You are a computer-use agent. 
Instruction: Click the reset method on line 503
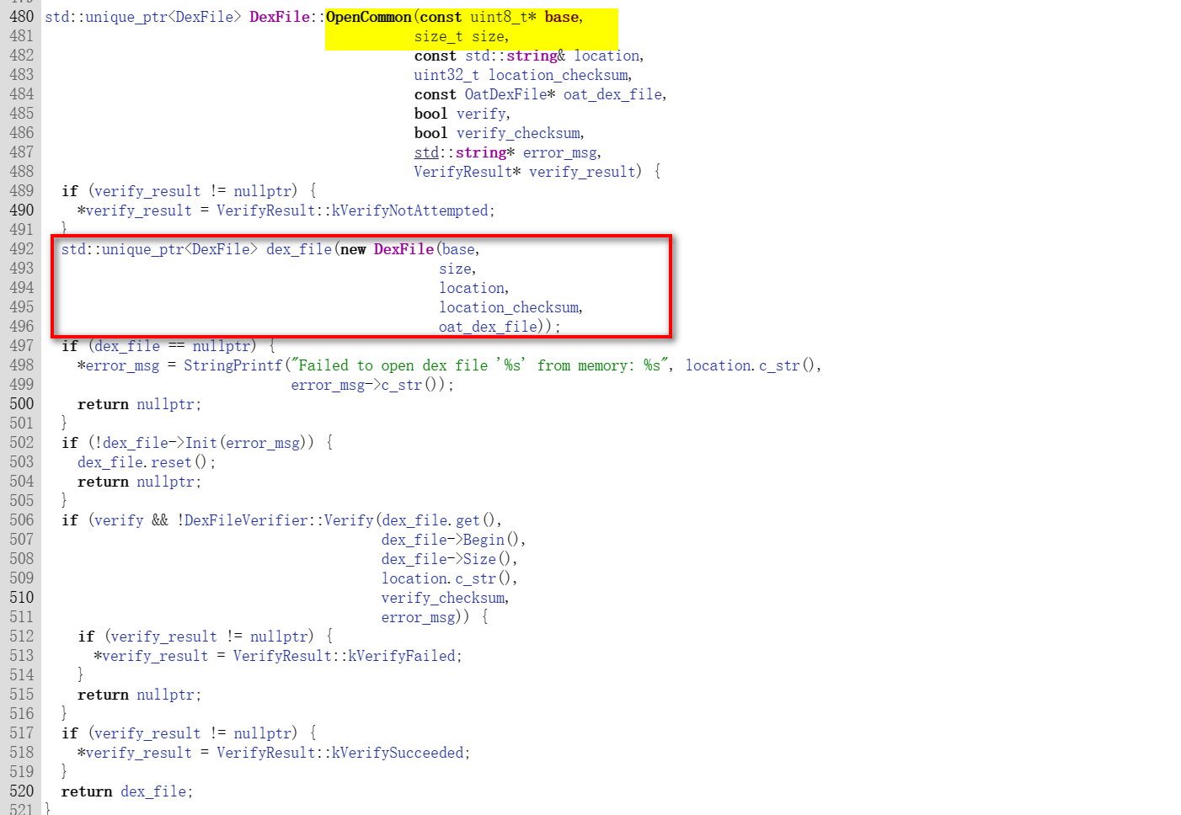click(x=172, y=462)
